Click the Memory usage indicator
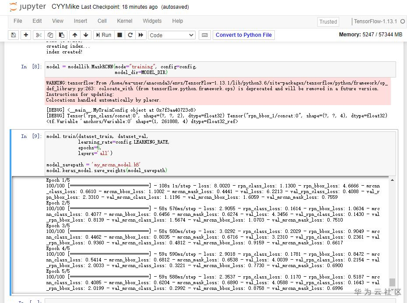Image resolution: width=407 pixels, height=303 pixels. tap(370, 35)
